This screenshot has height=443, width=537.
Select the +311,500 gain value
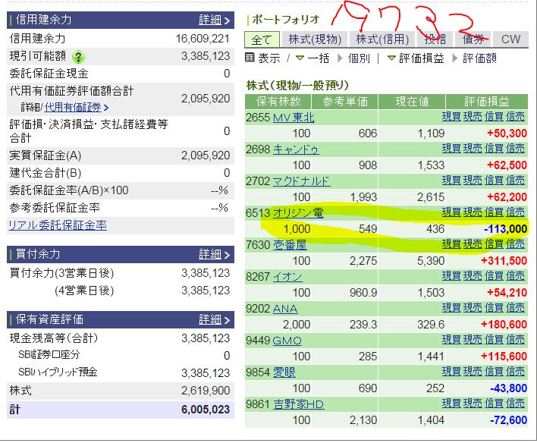pos(504,261)
